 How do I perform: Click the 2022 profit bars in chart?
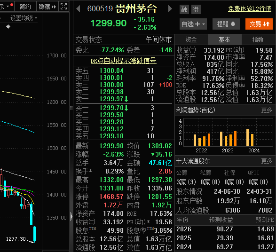pos(202,140)
